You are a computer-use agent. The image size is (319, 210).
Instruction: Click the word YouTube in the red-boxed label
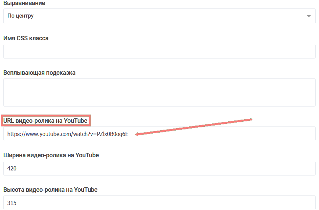(x=76, y=121)
